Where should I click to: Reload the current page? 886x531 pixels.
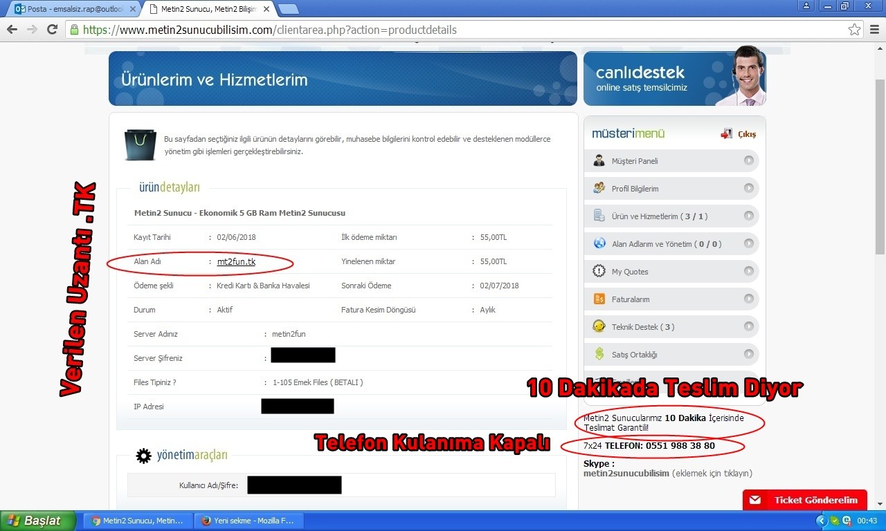(52, 30)
